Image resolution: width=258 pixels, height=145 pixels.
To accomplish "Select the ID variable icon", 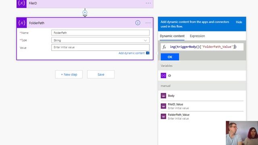I will coord(163,76).
